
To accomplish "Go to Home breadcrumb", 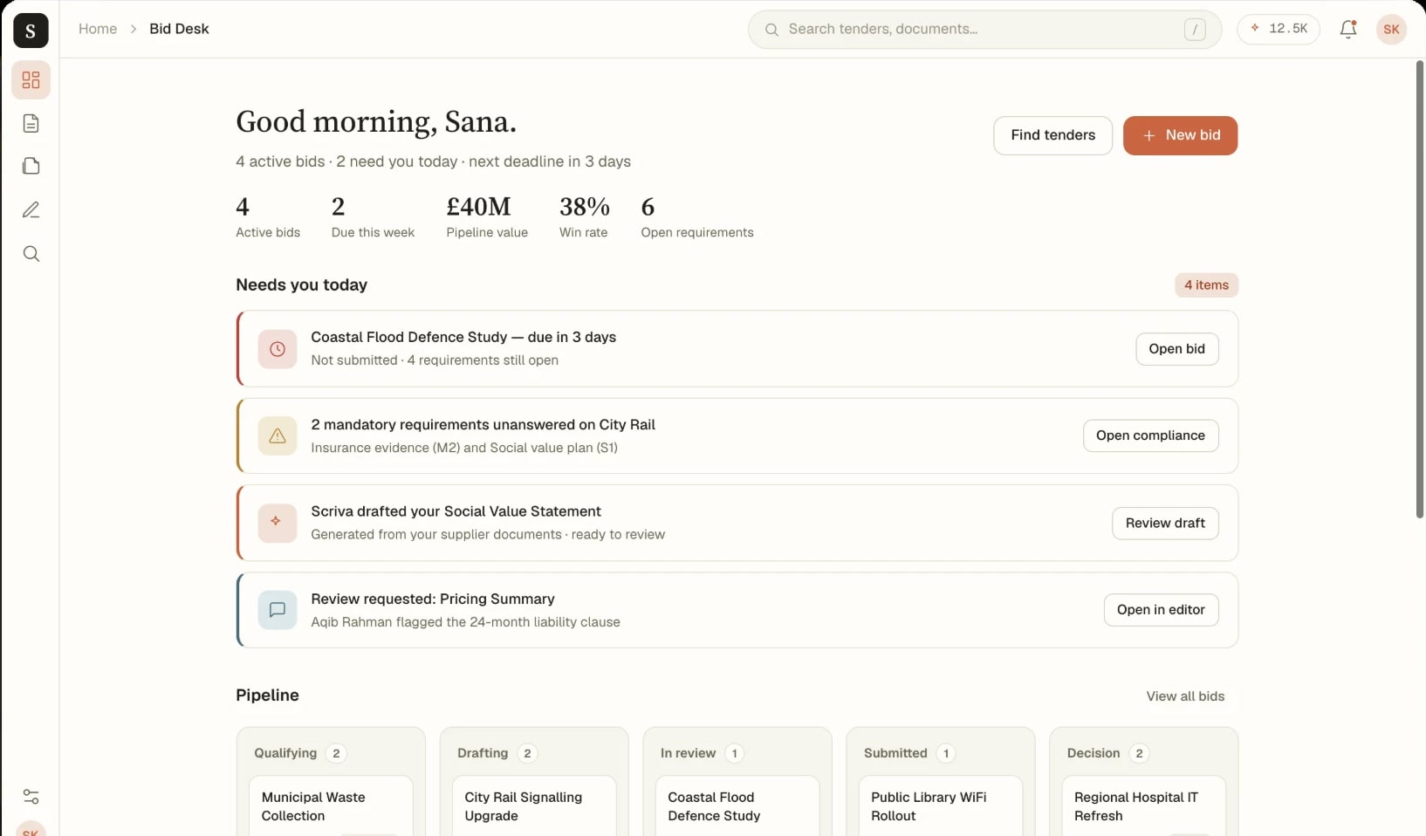I will click(x=98, y=29).
